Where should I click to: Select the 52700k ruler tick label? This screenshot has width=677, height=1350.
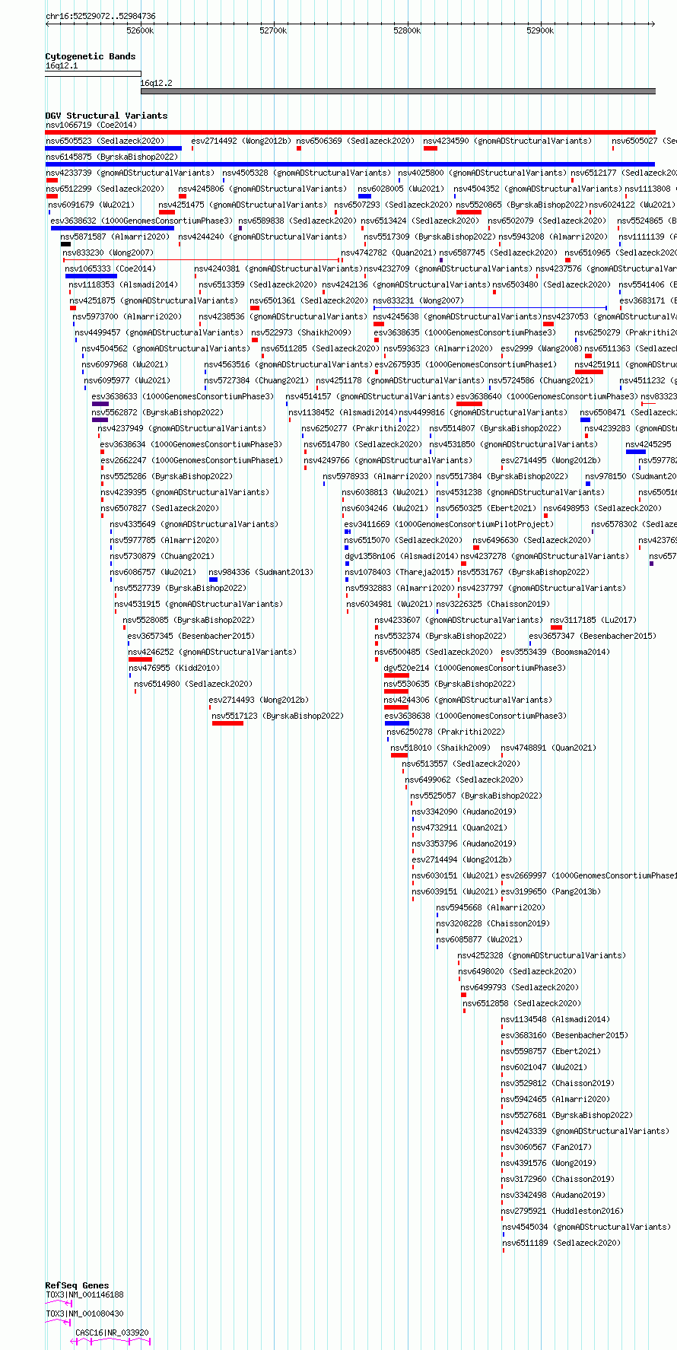[273, 30]
